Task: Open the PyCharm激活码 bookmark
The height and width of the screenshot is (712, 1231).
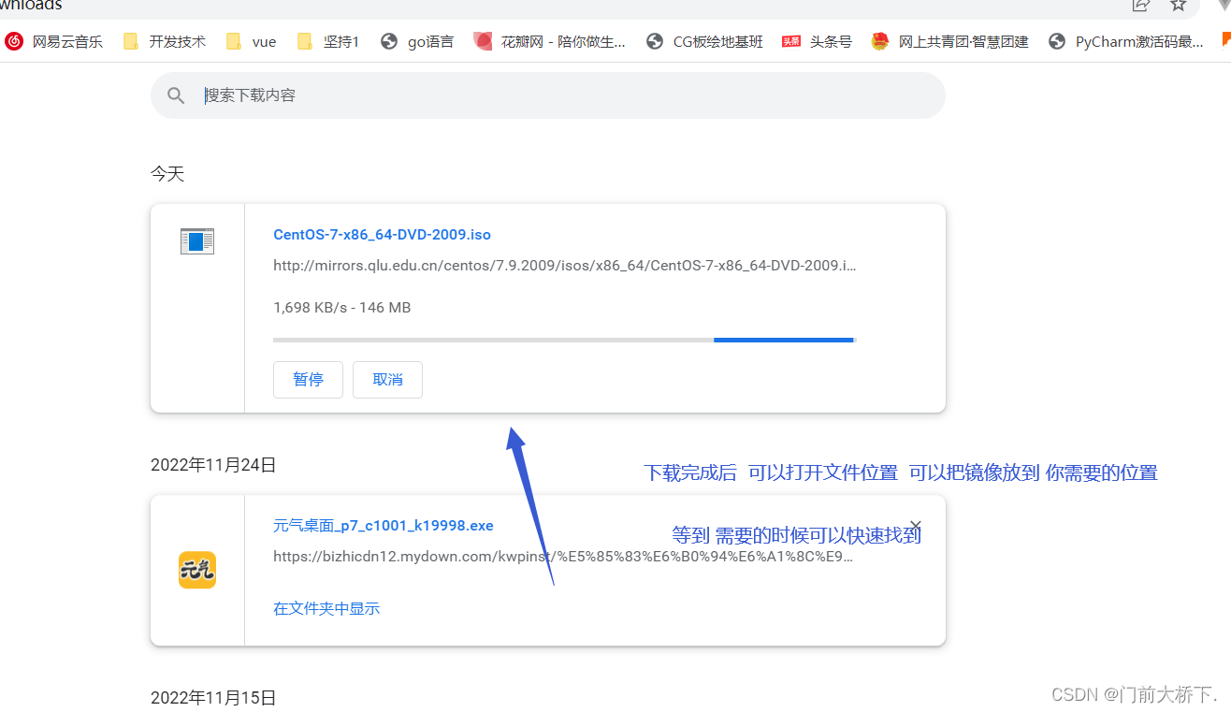Action: pos(1126,42)
